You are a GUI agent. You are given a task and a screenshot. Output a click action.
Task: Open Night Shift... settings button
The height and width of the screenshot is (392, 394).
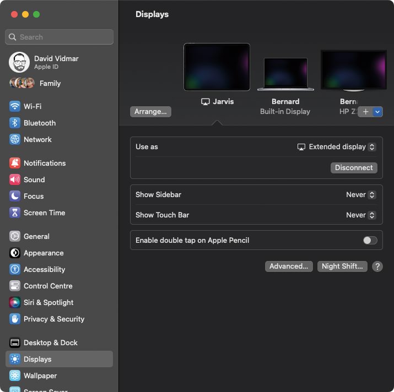point(342,266)
